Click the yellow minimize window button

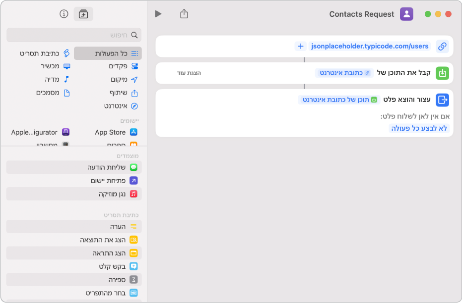click(438, 14)
